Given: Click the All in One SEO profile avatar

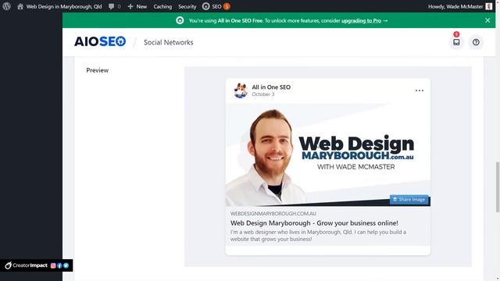Looking at the screenshot, I should (x=241, y=91).
